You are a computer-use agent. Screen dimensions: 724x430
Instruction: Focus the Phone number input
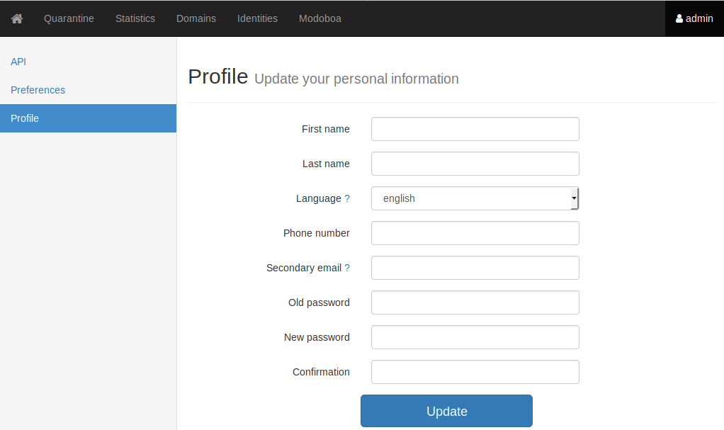[x=475, y=233]
